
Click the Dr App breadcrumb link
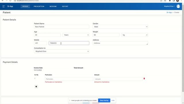point(169,12)
